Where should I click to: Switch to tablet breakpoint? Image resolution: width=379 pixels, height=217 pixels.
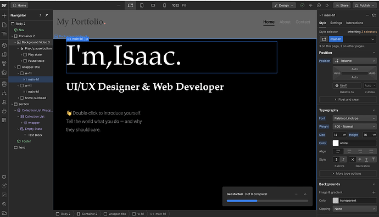click(142, 5)
